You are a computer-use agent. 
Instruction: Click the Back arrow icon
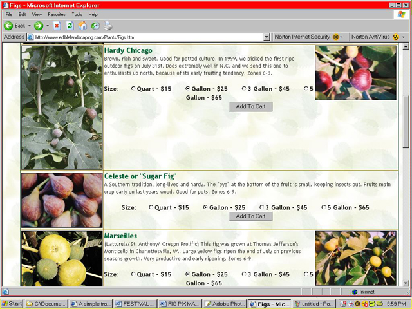click(8, 26)
